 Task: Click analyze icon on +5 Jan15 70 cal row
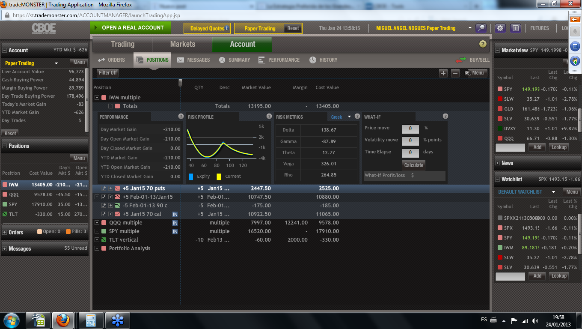click(104, 214)
